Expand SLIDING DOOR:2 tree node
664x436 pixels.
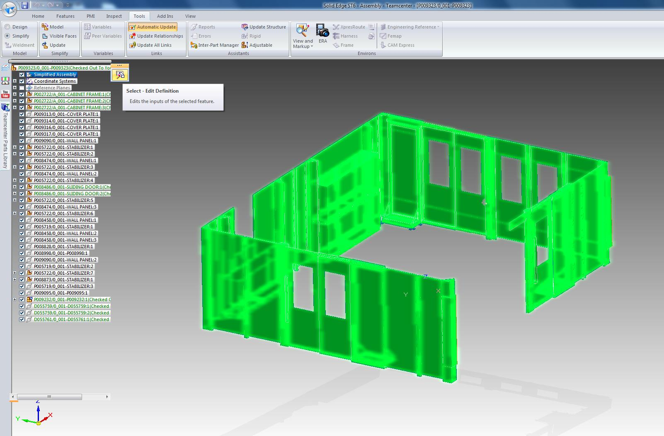[15, 194]
